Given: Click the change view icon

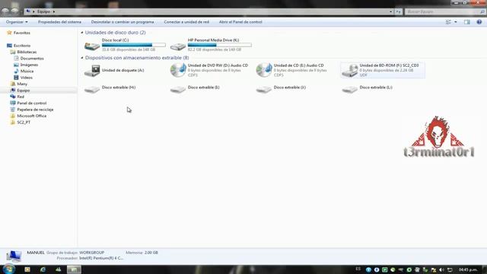Looking at the screenshot, I should (x=448, y=22).
